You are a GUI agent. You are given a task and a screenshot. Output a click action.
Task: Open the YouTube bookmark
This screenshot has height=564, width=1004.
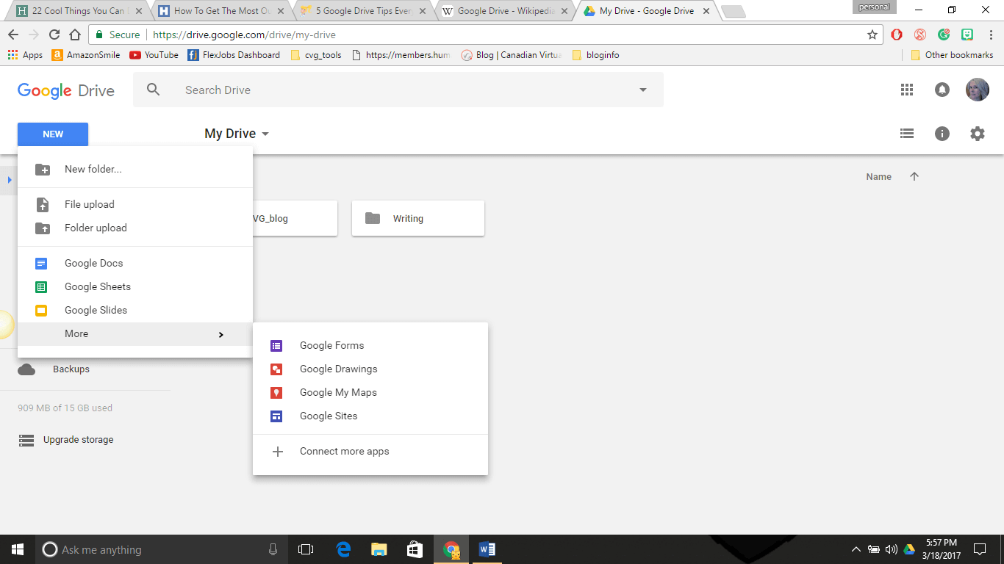coord(154,55)
